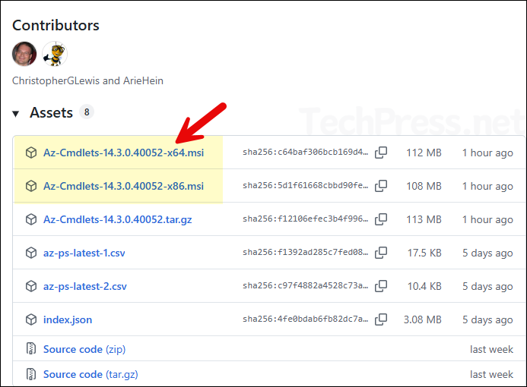
Task: Download Source code (zip)
Action: (x=84, y=349)
